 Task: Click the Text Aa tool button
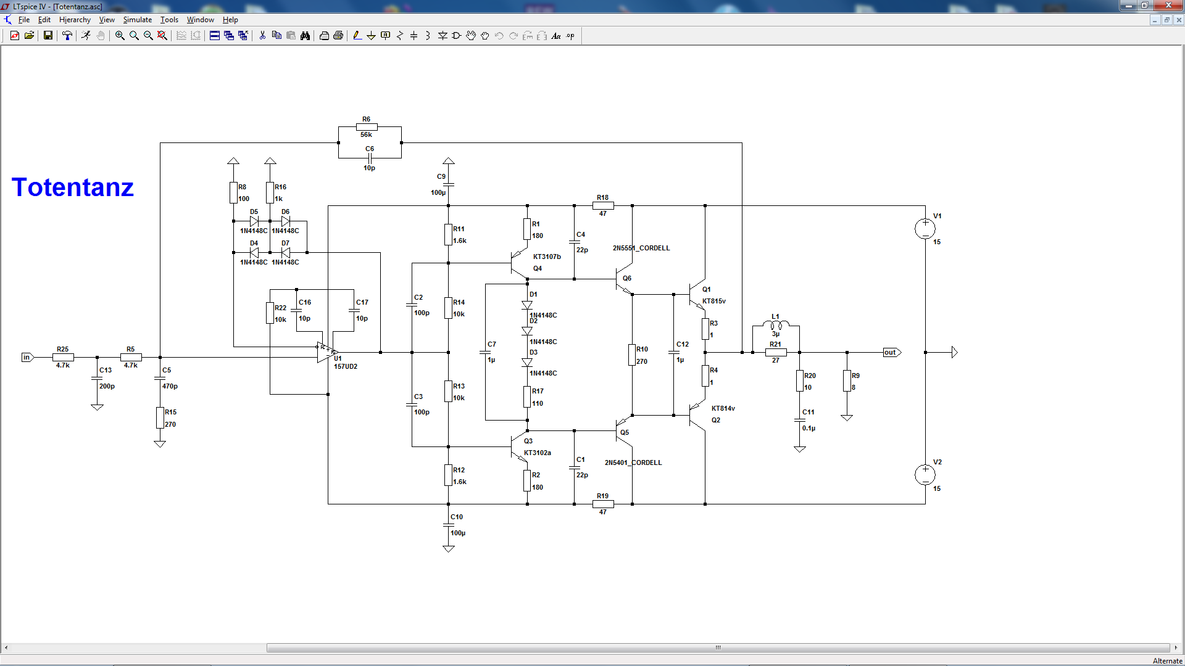click(x=555, y=36)
